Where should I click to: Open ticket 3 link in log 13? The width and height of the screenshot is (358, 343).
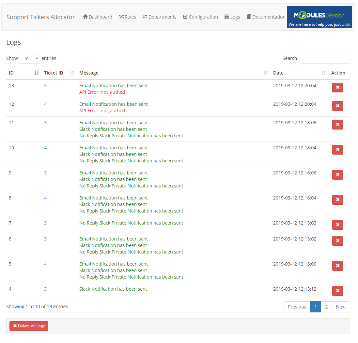45,86
